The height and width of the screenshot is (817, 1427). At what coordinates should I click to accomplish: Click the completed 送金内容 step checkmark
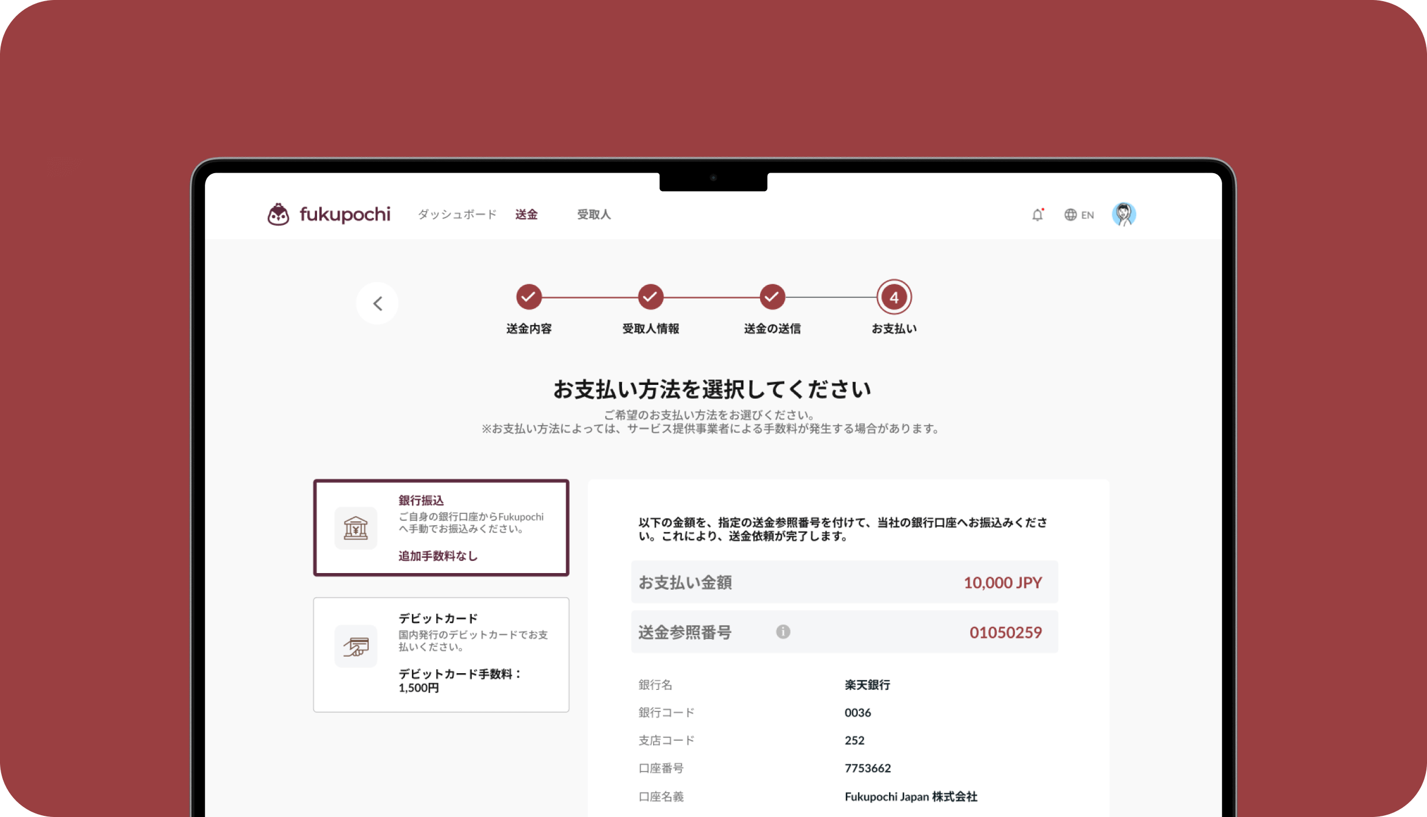tap(528, 297)
